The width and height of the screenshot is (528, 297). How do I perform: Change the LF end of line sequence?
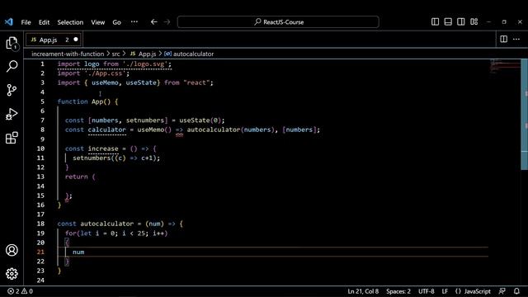tap(445, 291)
